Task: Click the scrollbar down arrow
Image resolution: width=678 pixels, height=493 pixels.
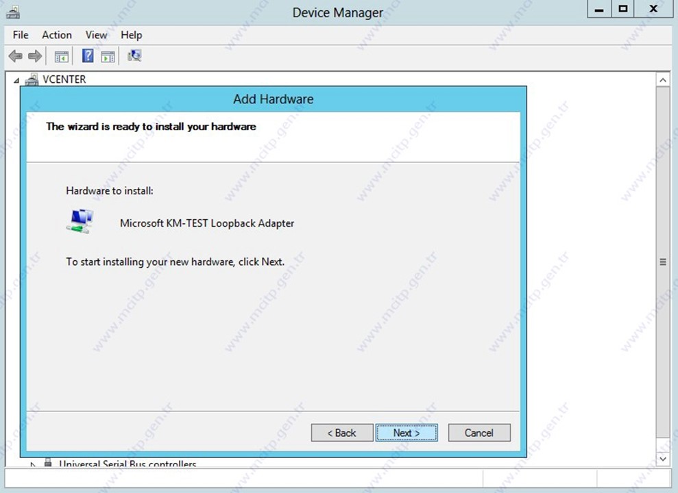Action: coord(662,459)
